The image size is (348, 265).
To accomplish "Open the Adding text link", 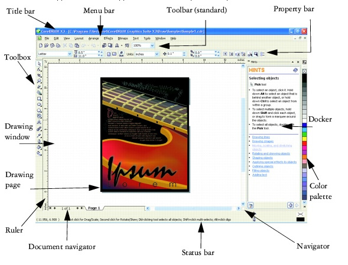I will coord(259,175).
